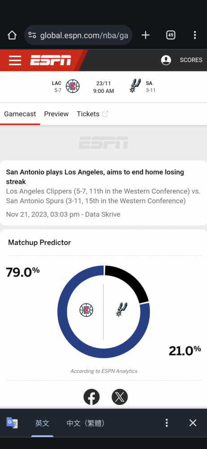Open the user profile account icon

point(166,60)
